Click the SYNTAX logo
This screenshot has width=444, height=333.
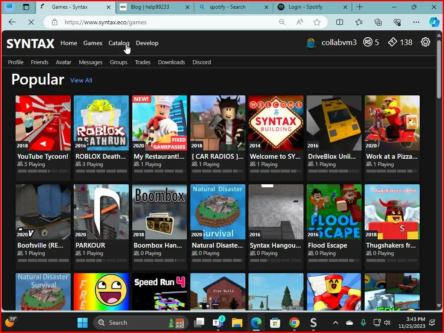pos(30,44)
